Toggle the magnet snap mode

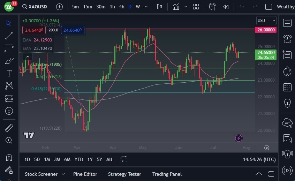(x=9, y=157)
